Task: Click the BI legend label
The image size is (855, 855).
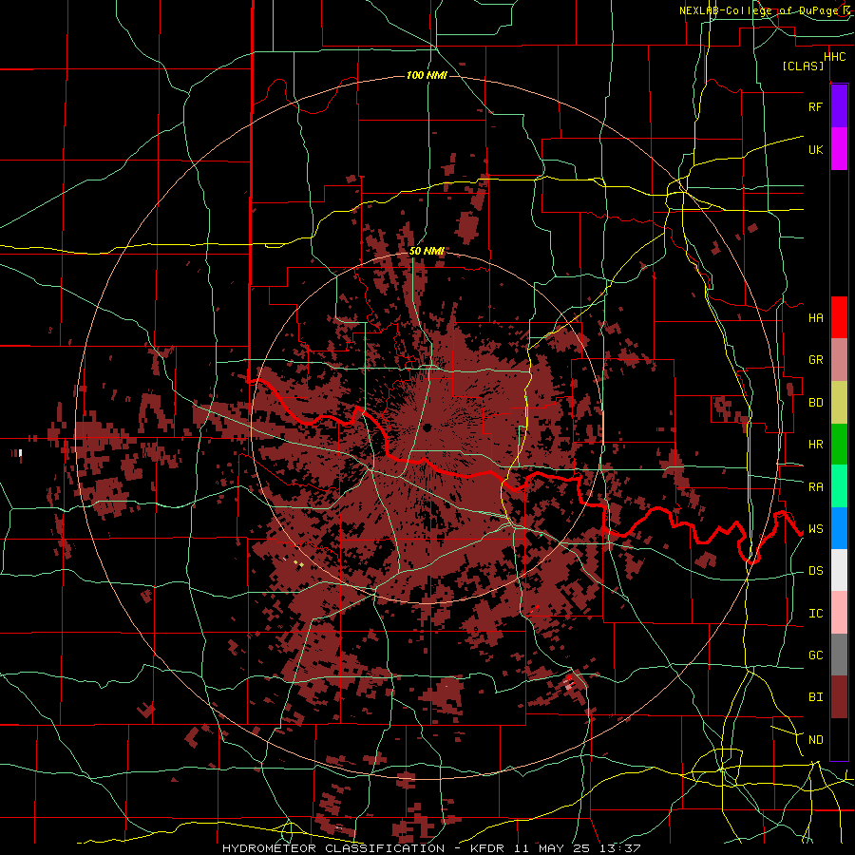Action: (x=815, y=697)
